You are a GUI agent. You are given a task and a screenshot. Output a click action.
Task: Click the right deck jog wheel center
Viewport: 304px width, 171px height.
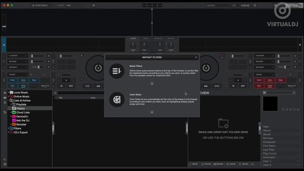[x=206, y=68]
